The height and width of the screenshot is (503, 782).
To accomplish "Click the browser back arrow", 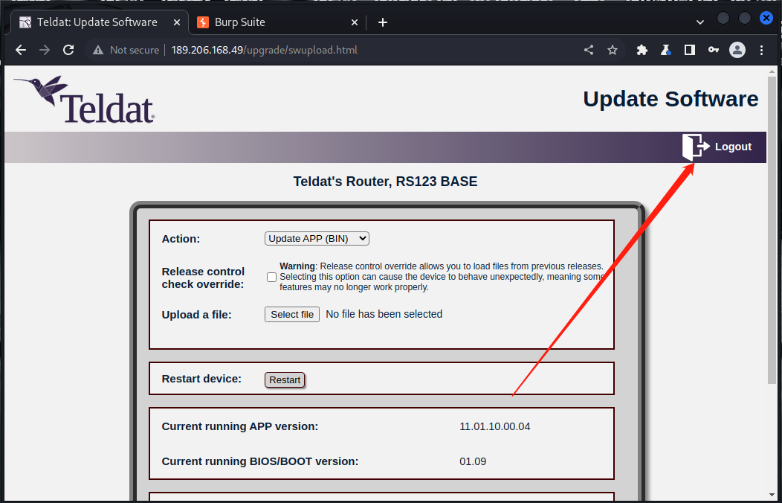I will tap(21, 50).
